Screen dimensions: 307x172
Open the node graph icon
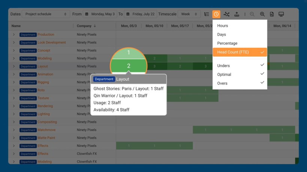[227, 14]
